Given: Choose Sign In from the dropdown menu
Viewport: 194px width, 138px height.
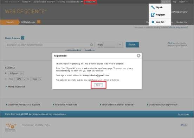Looking at the screenshot, I should point(160,7).
